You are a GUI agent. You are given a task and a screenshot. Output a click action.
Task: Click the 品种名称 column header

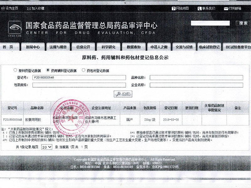click(x=37, y=108)
